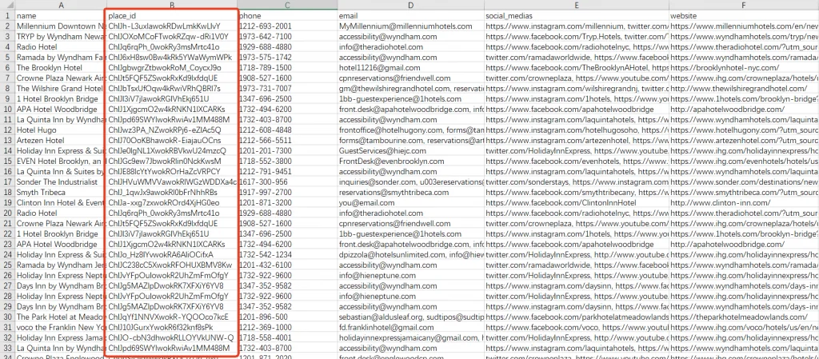Click 'The Park Hotel at Meadow' cell
The image size is (819, 359).
(x=61, y=317)
